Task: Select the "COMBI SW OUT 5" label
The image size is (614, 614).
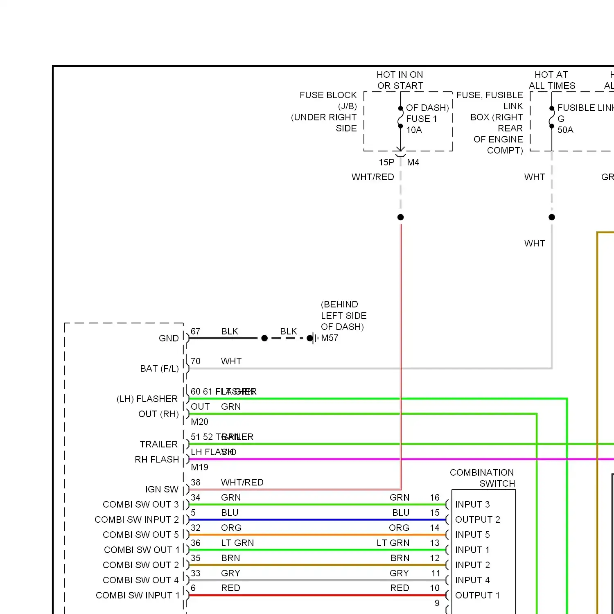Action: tap(141, 535)
